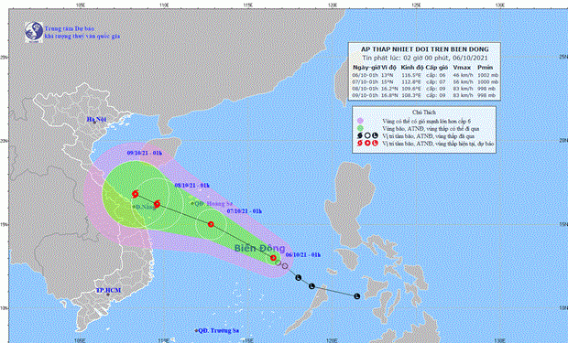Click the red storm symbol for 09/10/21

pyautogui.click(x=135, y=194)
